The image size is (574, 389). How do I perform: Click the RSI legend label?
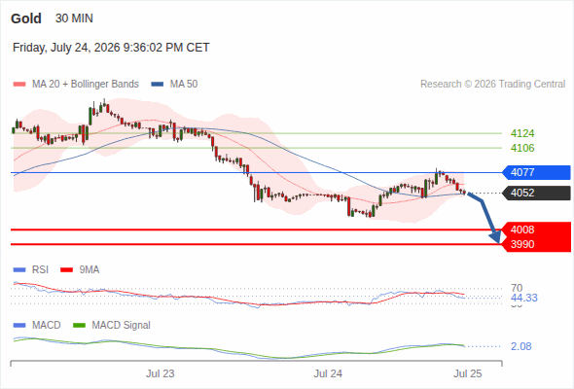(x=40, y=270)
